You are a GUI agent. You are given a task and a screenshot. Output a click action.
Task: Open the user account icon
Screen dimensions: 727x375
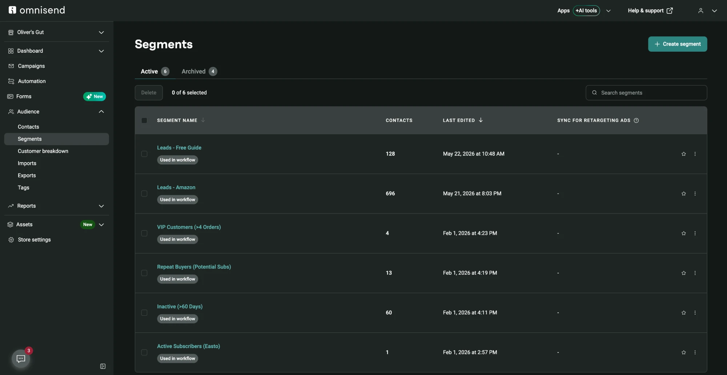[700, 11]
